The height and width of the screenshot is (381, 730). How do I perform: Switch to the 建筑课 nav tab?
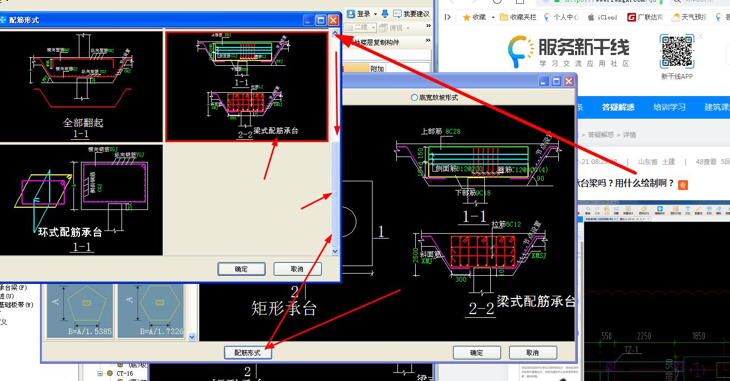(717, 107)
